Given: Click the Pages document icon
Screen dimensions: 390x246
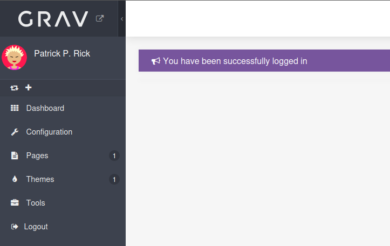Looking at the screenshot, I should [x=15, y=156].
